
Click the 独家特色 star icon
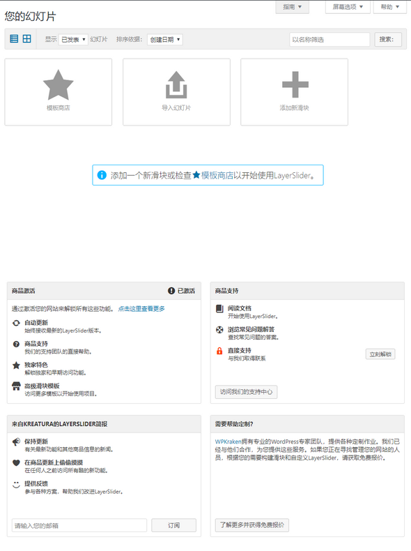16,365
